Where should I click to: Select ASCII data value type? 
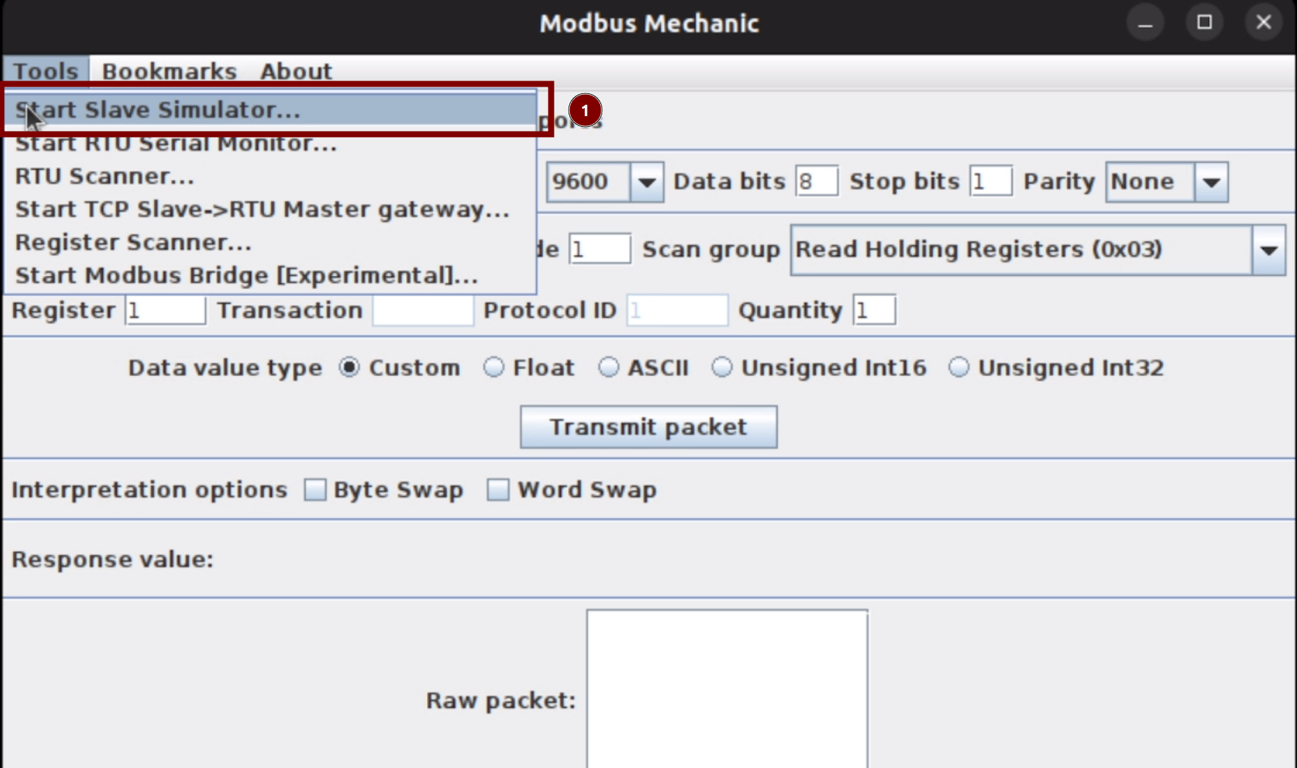click(x=608, y=367)
